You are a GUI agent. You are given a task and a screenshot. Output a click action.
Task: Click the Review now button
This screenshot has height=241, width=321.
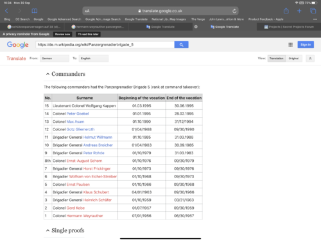click(x=62, y=34)
